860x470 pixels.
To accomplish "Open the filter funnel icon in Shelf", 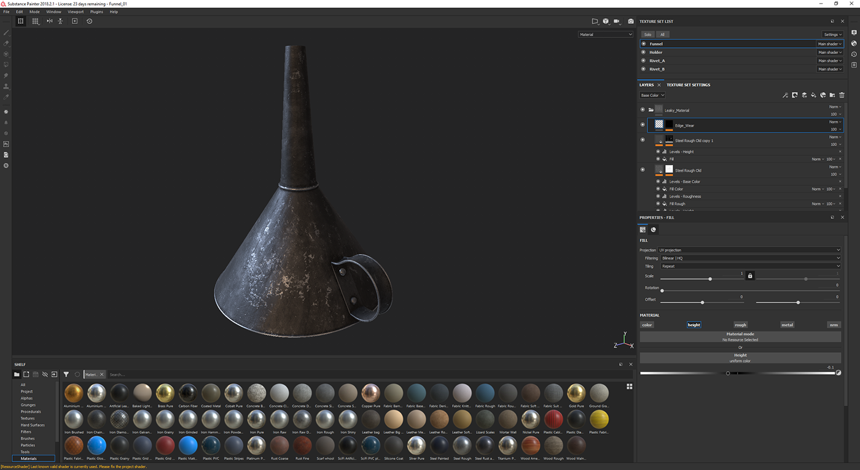I will tap(66, 374).
